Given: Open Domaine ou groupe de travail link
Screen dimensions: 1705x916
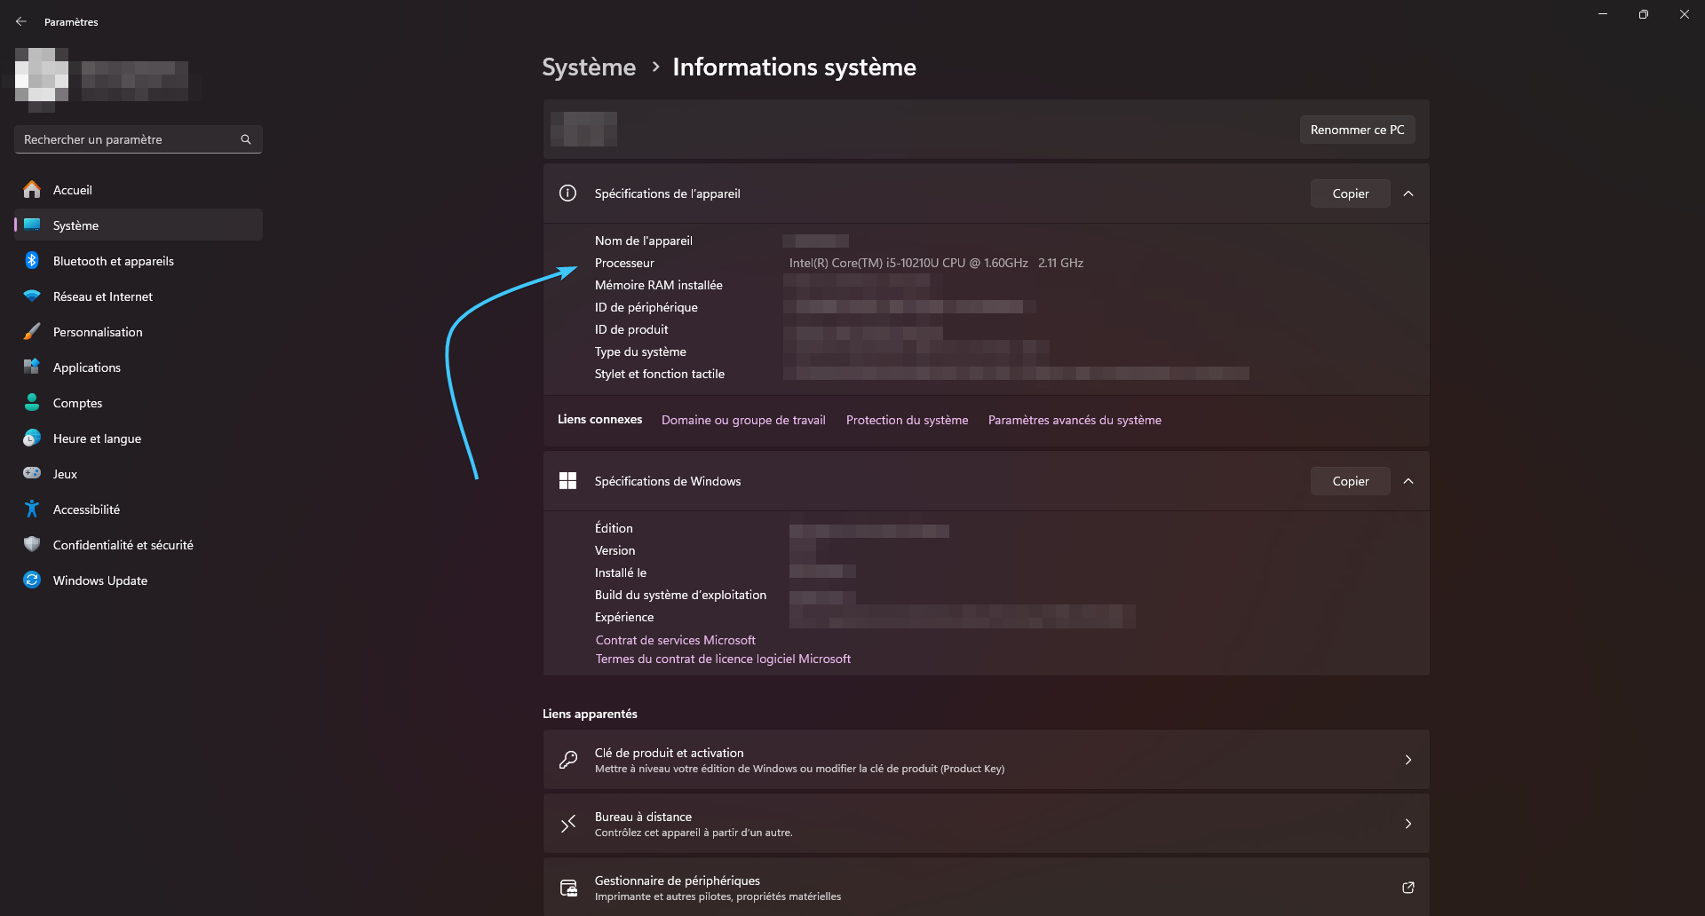Looking at the screenshot, I should 743,420.
